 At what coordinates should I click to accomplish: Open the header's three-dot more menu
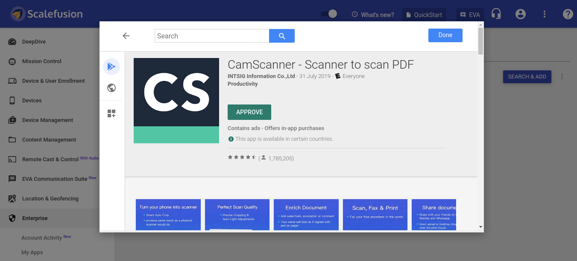coord(545,14)
